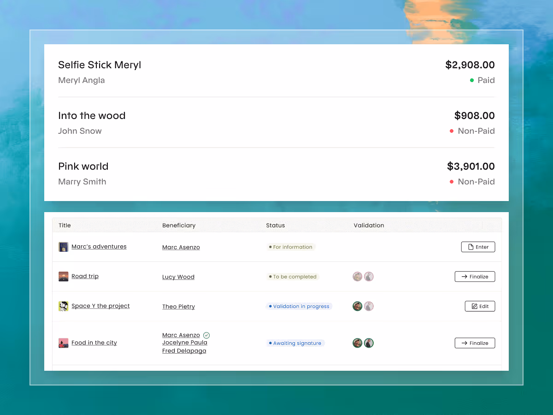Click the first validator avatar in Food in the city row
Screen dimensions: 553x415
[358, 343]
